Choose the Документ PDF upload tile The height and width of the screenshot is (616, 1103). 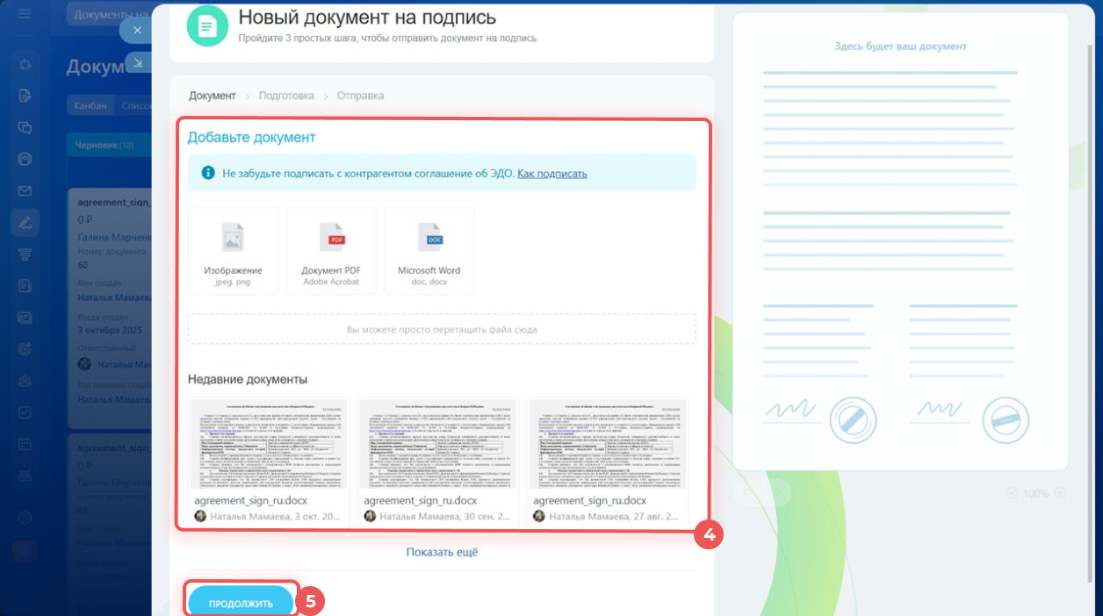click(331, 251)
